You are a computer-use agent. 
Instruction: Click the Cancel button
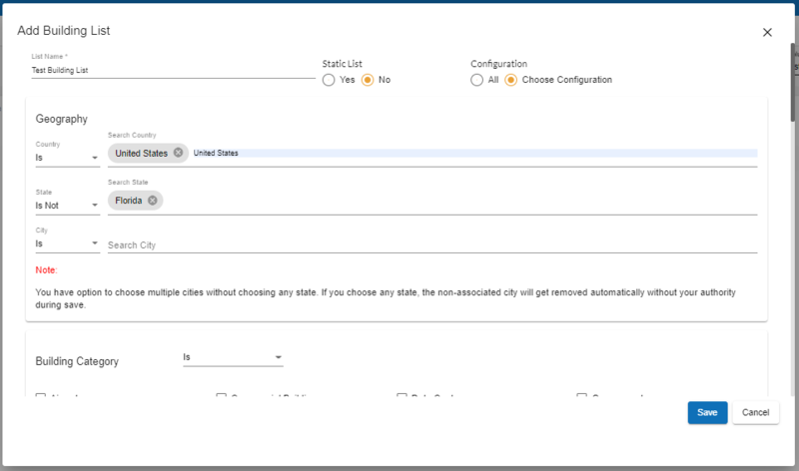click(x=755, y=412)
